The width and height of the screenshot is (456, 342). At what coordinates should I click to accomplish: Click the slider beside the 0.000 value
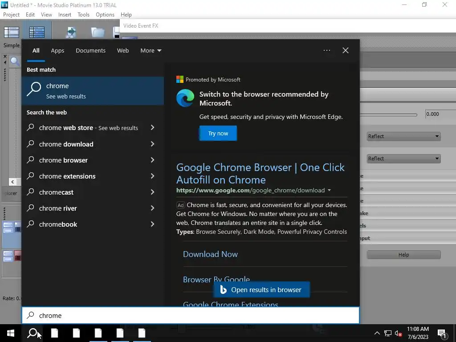(388, 115)
